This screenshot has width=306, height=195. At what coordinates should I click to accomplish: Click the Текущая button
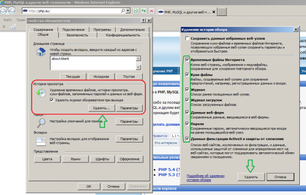click(x=73, y=76)
